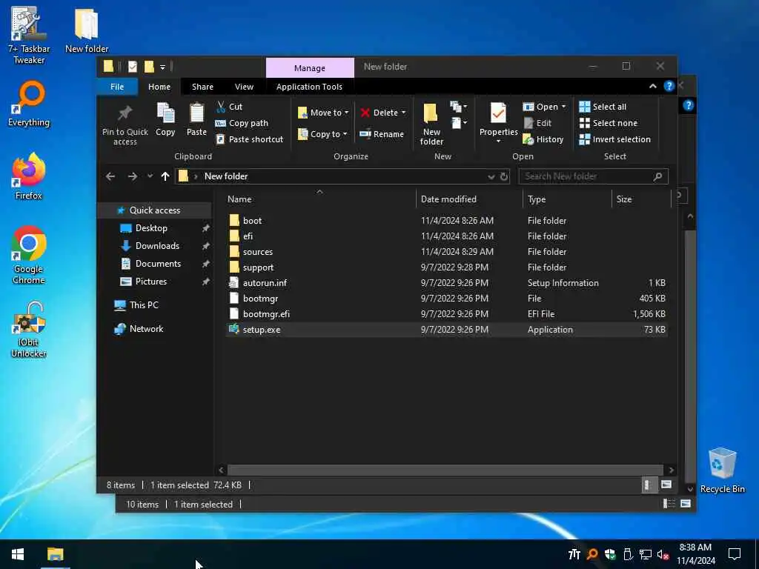Expand the Move to dropdown
This screenshot has width=759, height=569.
347,113
